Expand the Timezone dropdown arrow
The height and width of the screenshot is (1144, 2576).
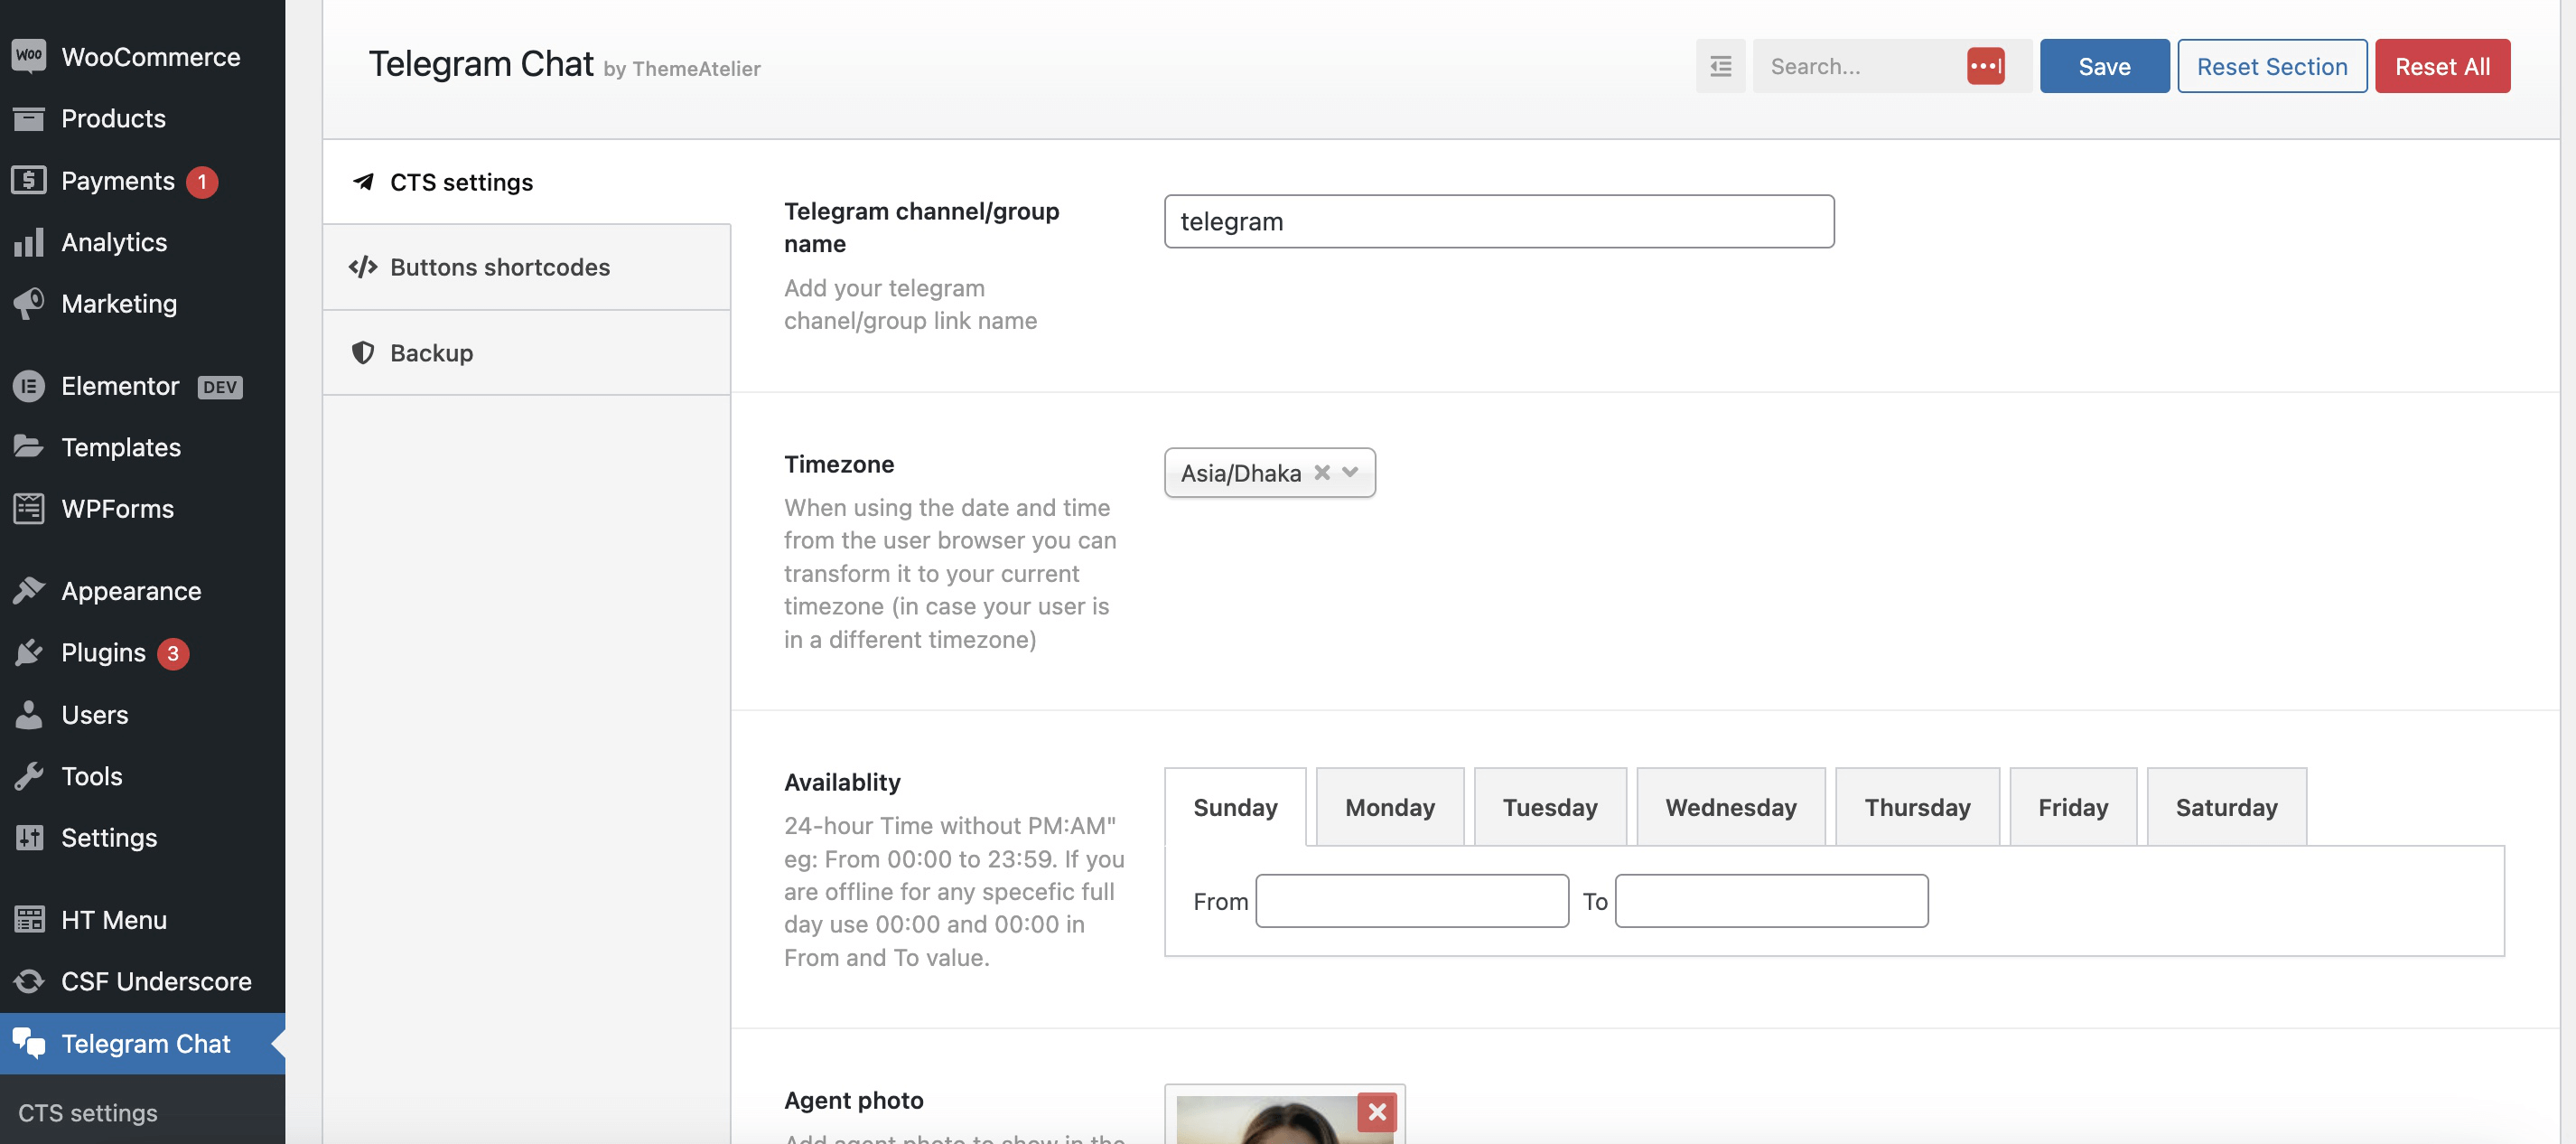coord(1350,473)
